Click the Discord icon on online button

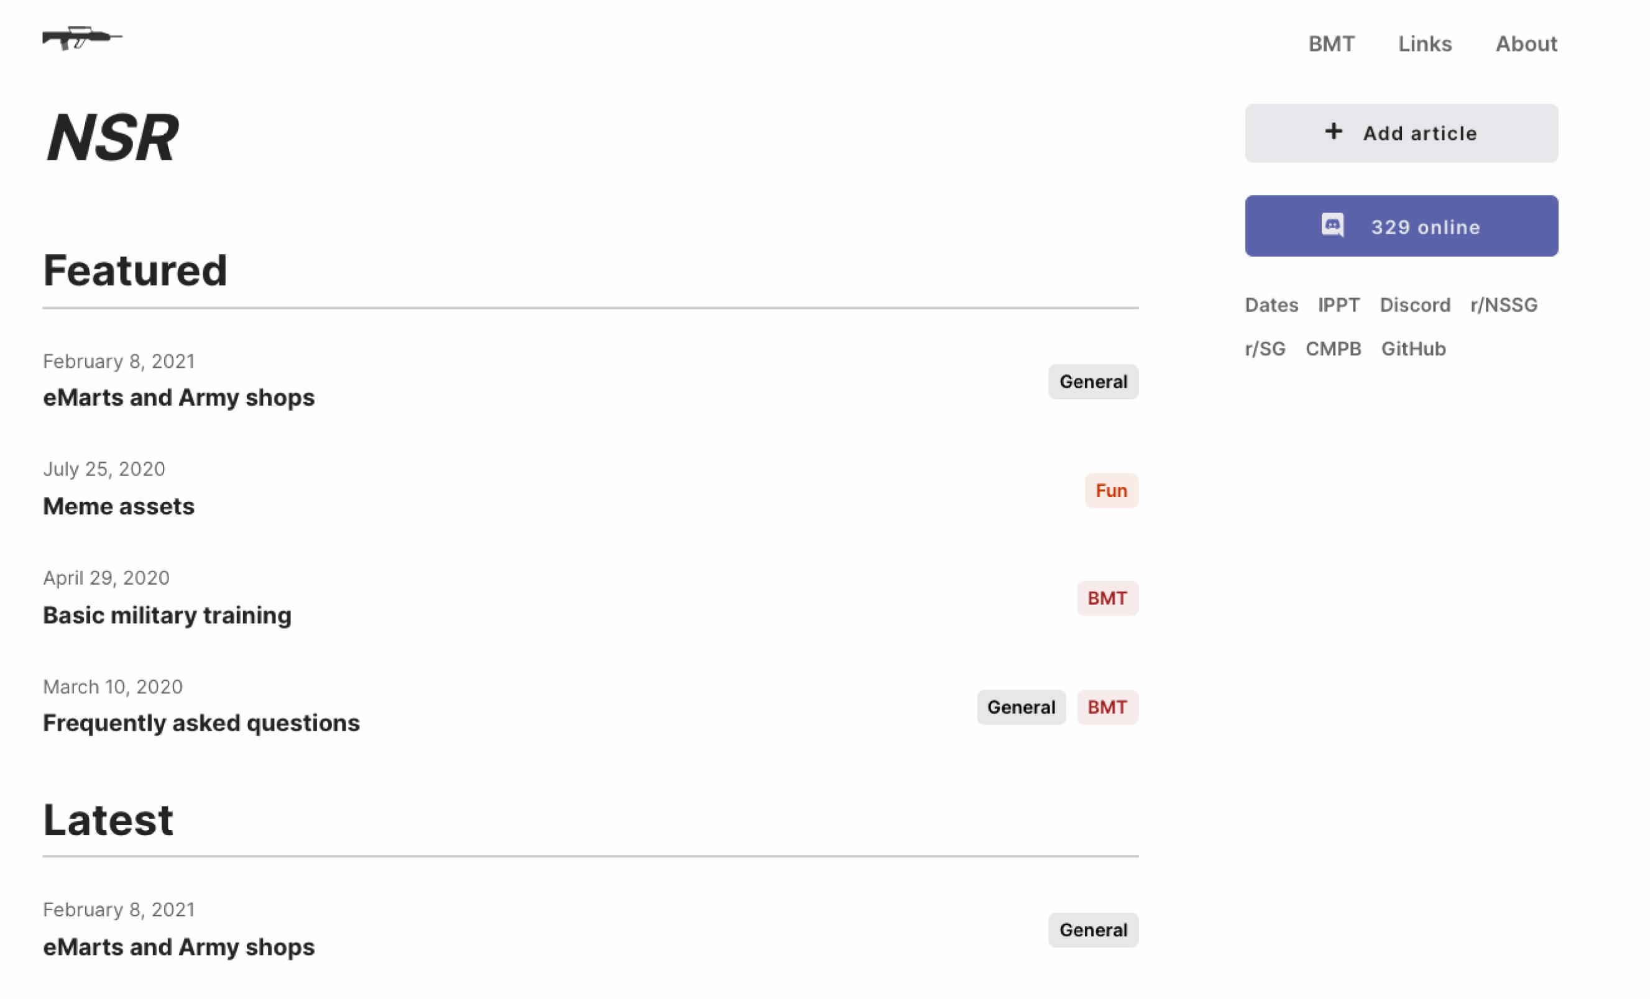coord(1332,226)
